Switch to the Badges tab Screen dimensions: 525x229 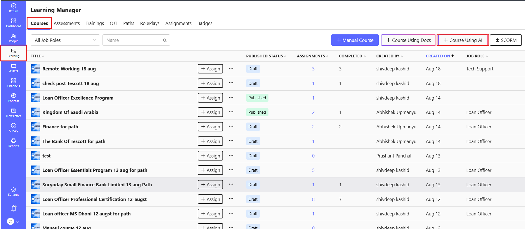pos(205,23)
